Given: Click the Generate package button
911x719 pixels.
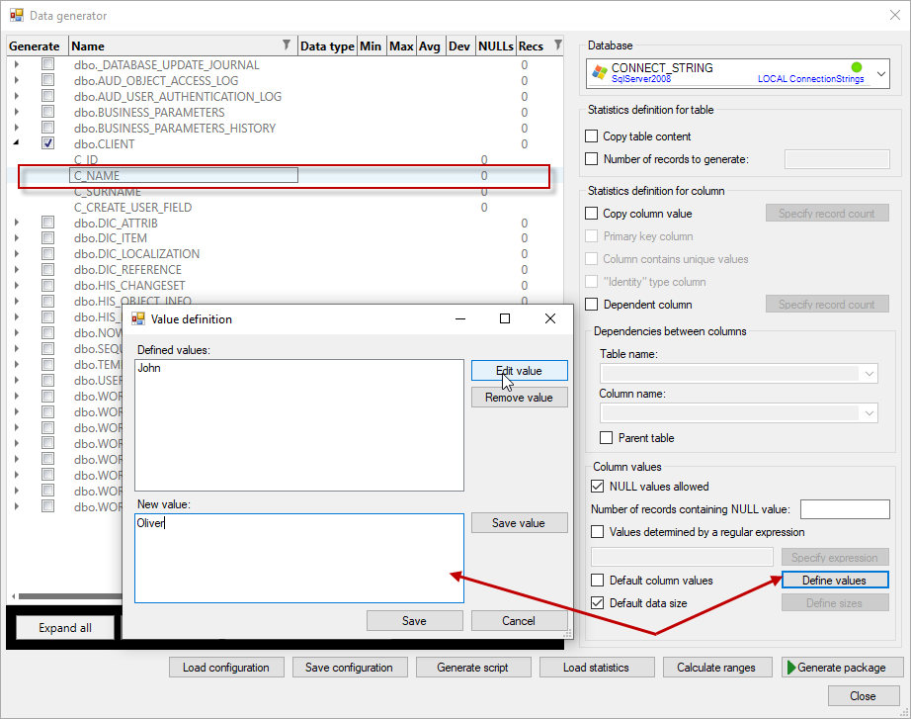Looking at the screenshot, I should coord(843,668).
